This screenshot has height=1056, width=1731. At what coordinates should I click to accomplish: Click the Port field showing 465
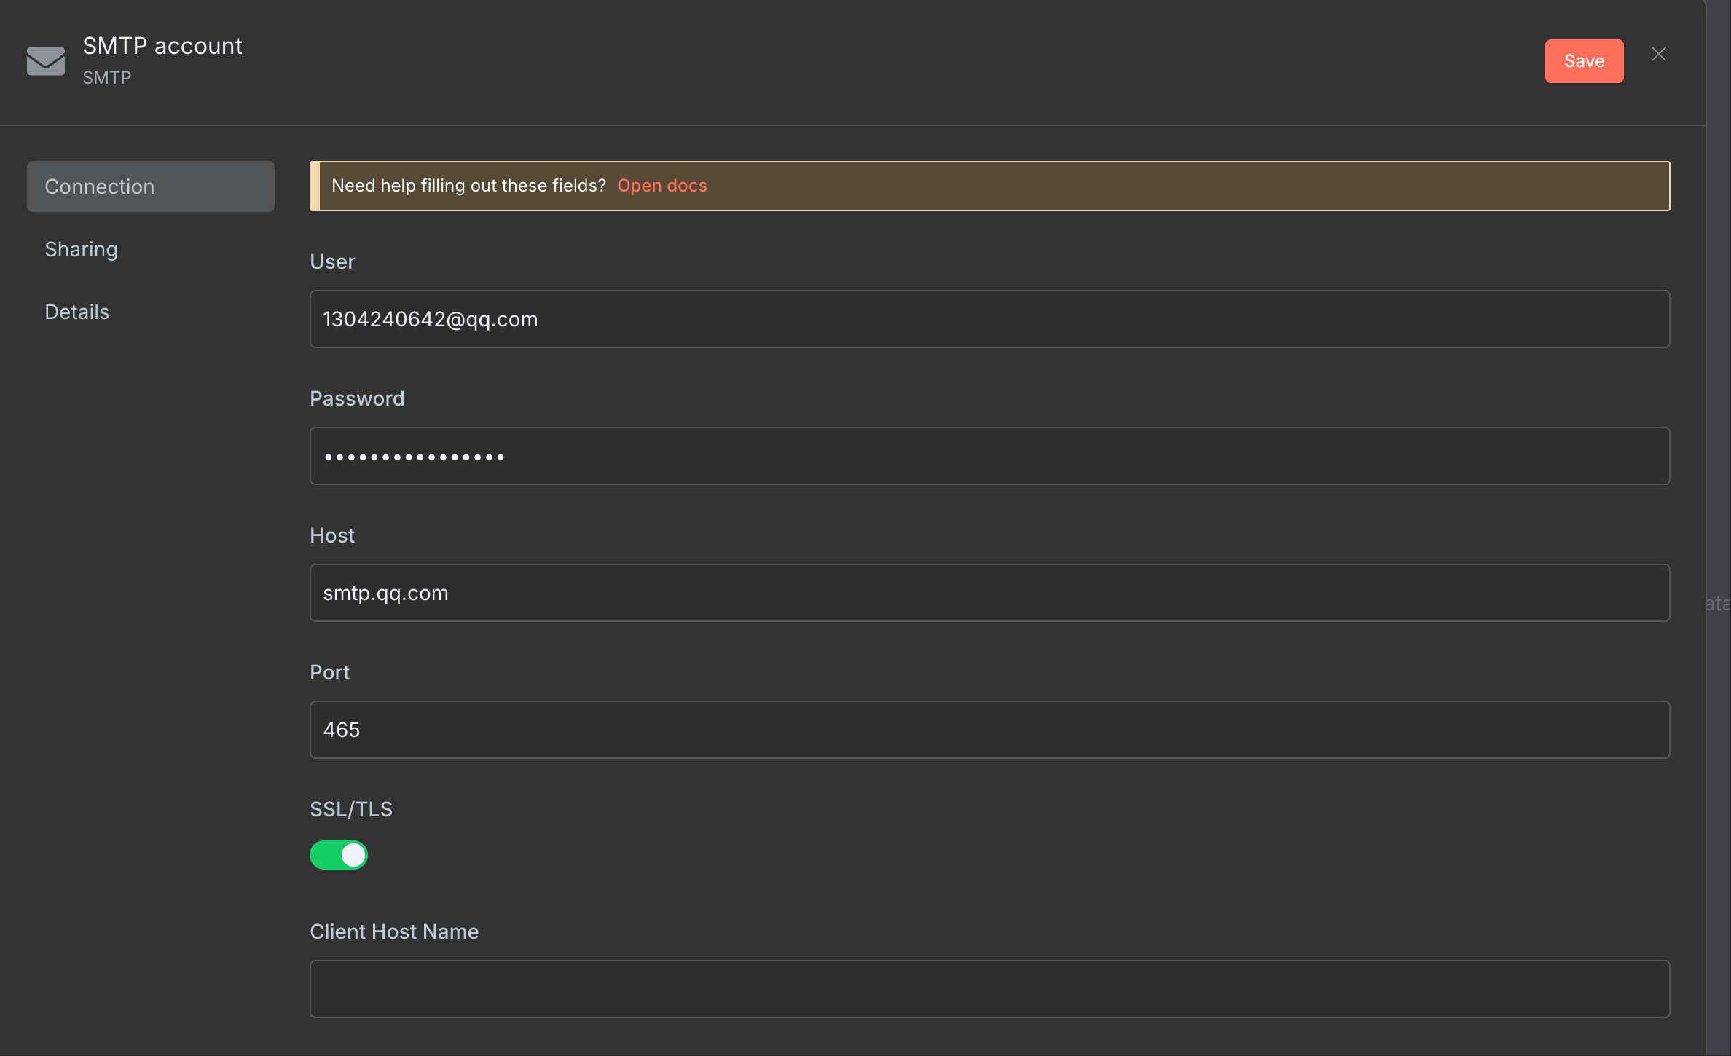tap(989, 730)
